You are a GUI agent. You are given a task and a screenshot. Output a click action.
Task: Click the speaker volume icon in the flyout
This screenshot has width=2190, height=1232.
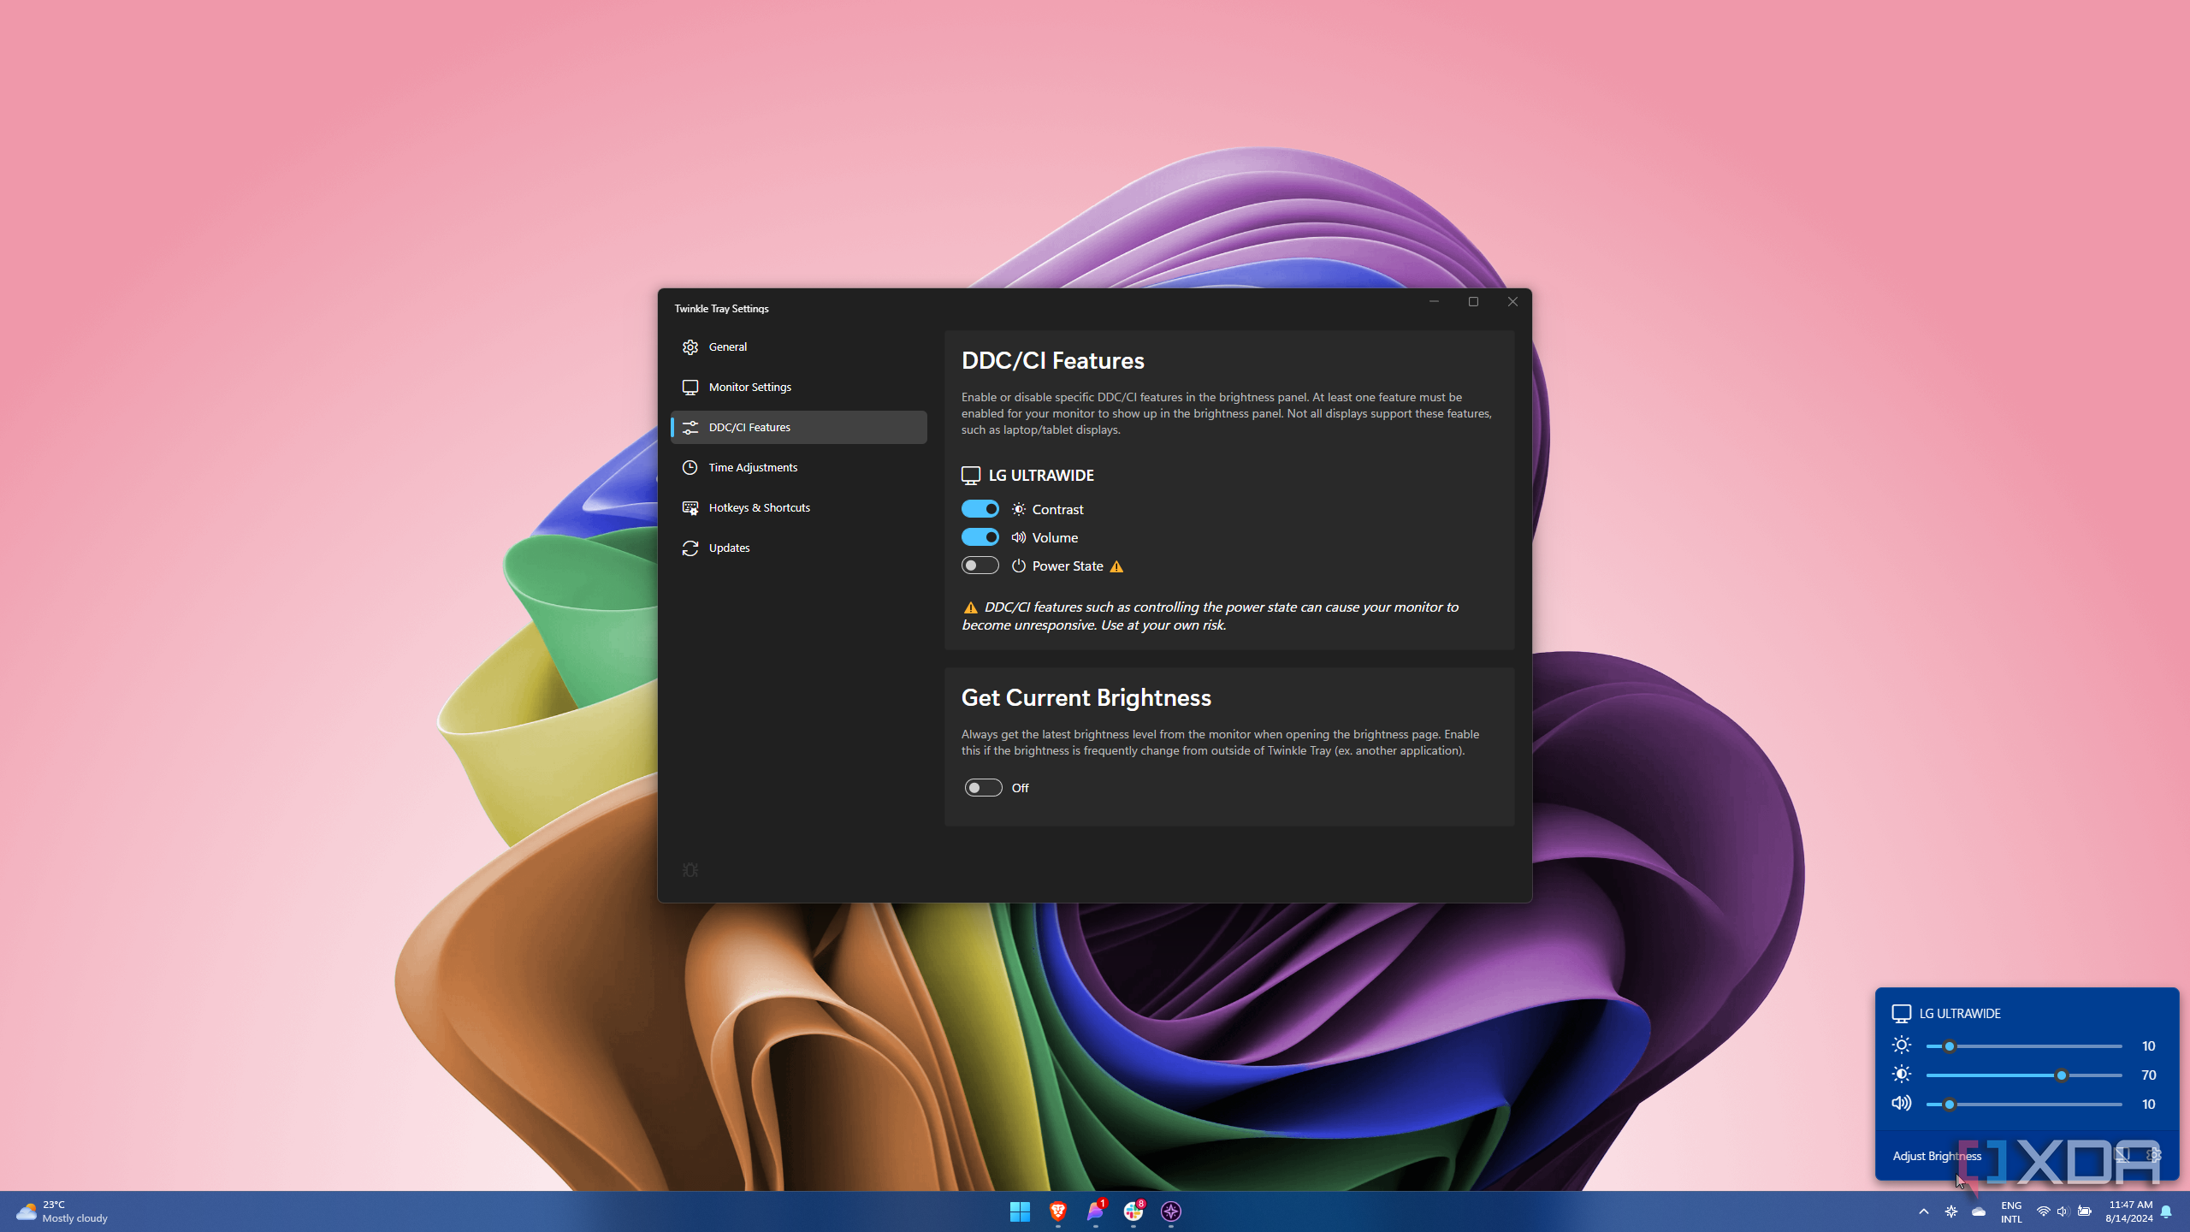coord(1901,1104)
